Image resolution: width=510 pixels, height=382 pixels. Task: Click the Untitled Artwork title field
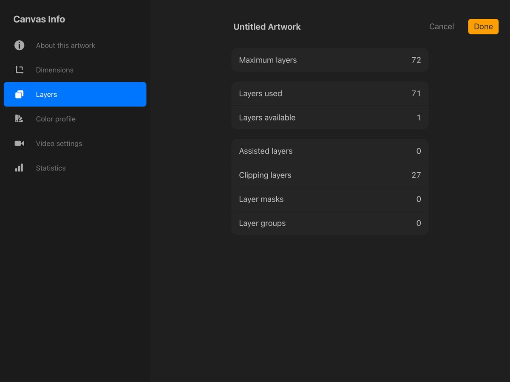coord(267,27)
